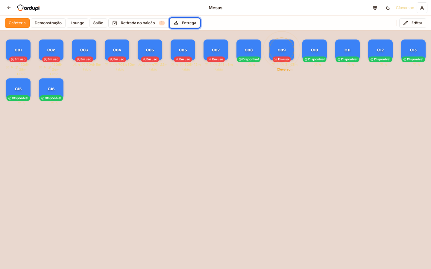
Task: Go back using the arrow icon
Action: pos(9,8)
